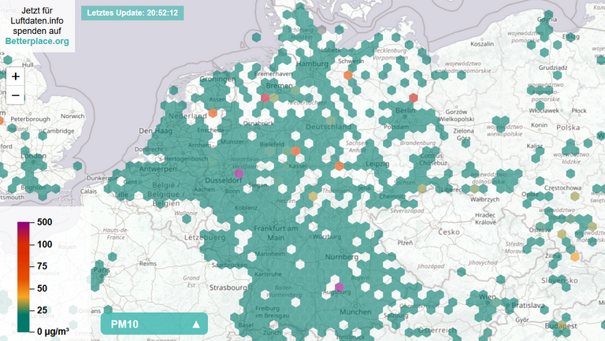The width and height of the screenshot is (605, 341).
Task: Select the purple hexagon near Düsseldorf
Action: [x=239, y=172]
